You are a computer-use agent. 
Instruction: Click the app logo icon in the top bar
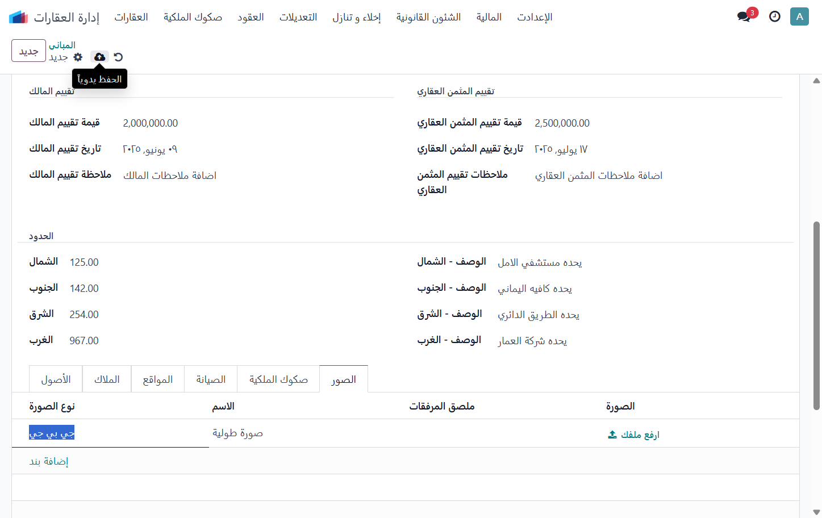18,17
